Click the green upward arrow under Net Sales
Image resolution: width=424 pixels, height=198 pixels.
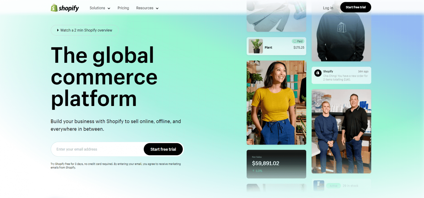coord(253,171)
